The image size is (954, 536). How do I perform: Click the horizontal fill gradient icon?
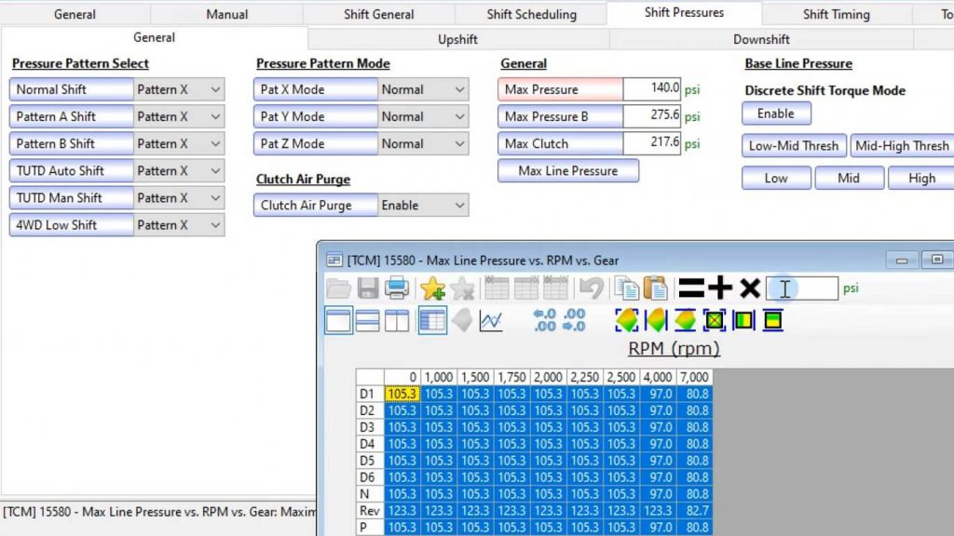(x=743, y=320)
